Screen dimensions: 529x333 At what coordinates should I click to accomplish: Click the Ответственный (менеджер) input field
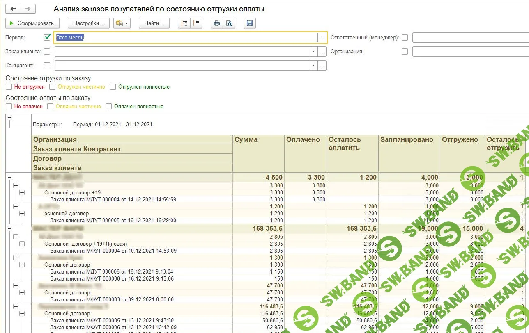(x=471, y=37)
